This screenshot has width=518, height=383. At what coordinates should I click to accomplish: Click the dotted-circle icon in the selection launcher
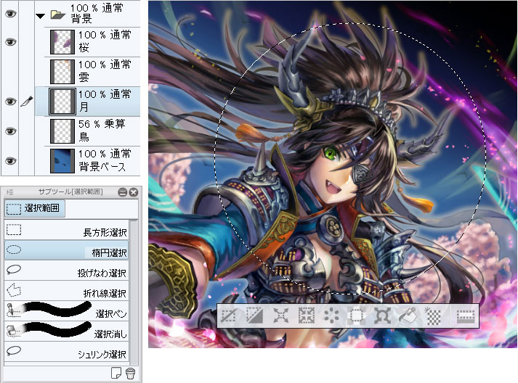click(x=331, y=316)
